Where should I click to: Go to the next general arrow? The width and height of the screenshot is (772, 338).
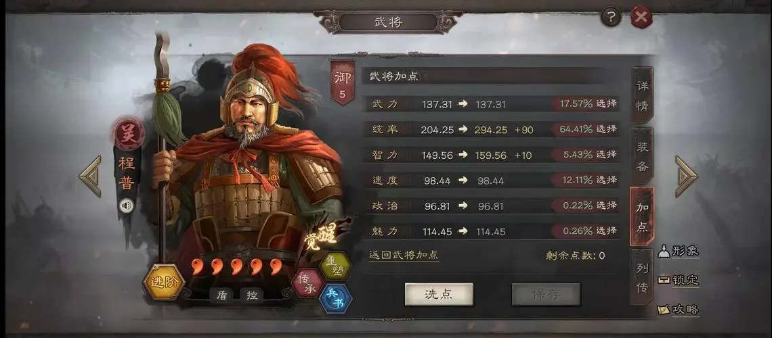[x=686, y=176]
